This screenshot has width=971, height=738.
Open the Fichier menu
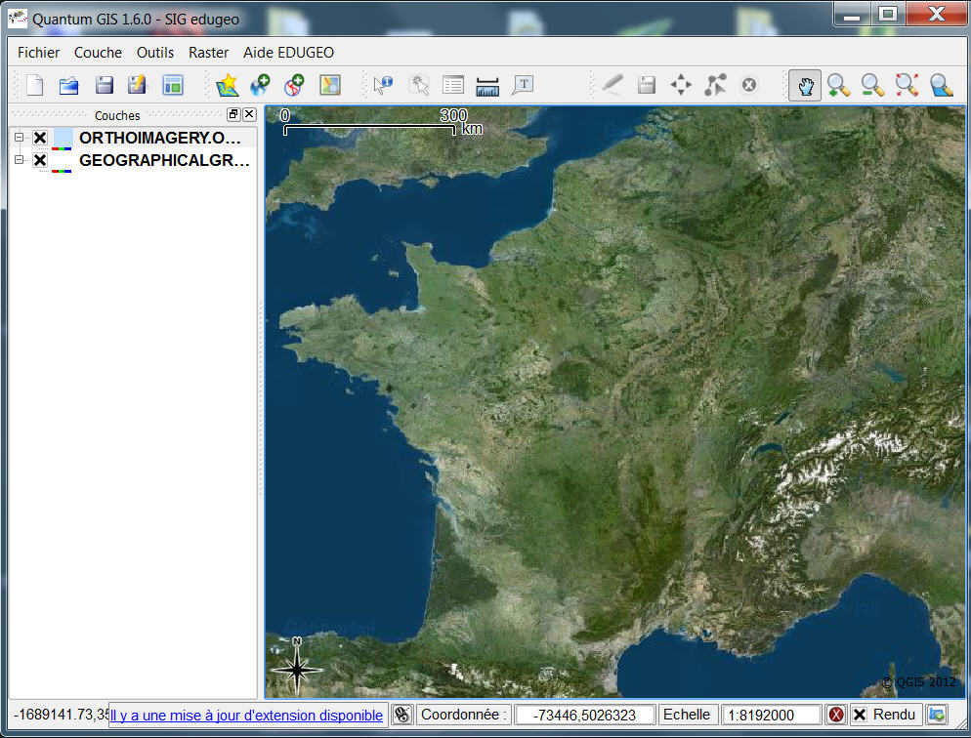38,53
